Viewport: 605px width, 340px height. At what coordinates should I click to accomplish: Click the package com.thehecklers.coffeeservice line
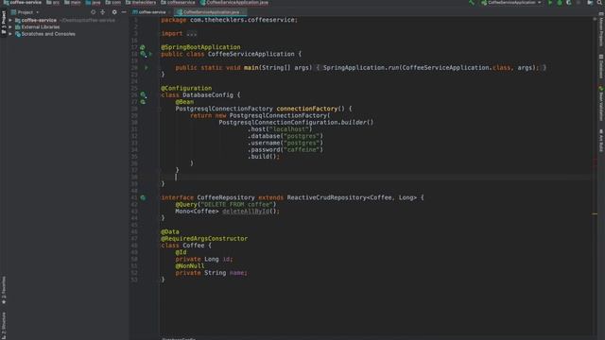pos(230,20)
